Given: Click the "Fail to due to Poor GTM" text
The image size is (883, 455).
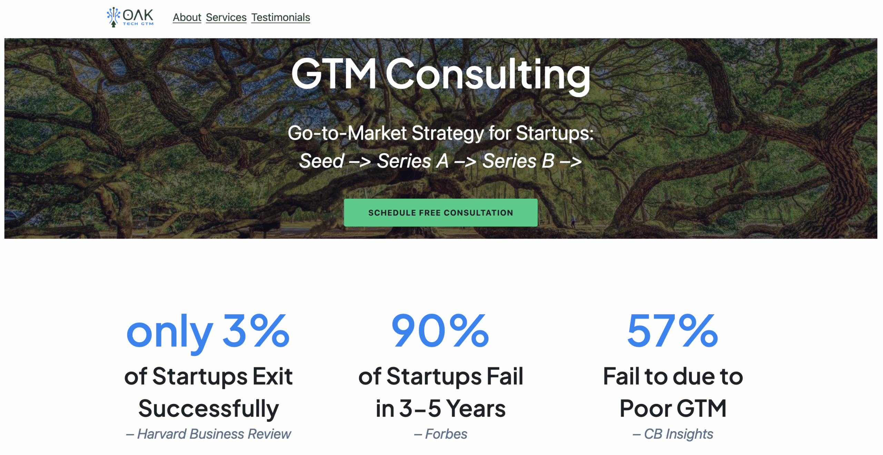Looking at the screenshot, I should (x=673, y=392).
